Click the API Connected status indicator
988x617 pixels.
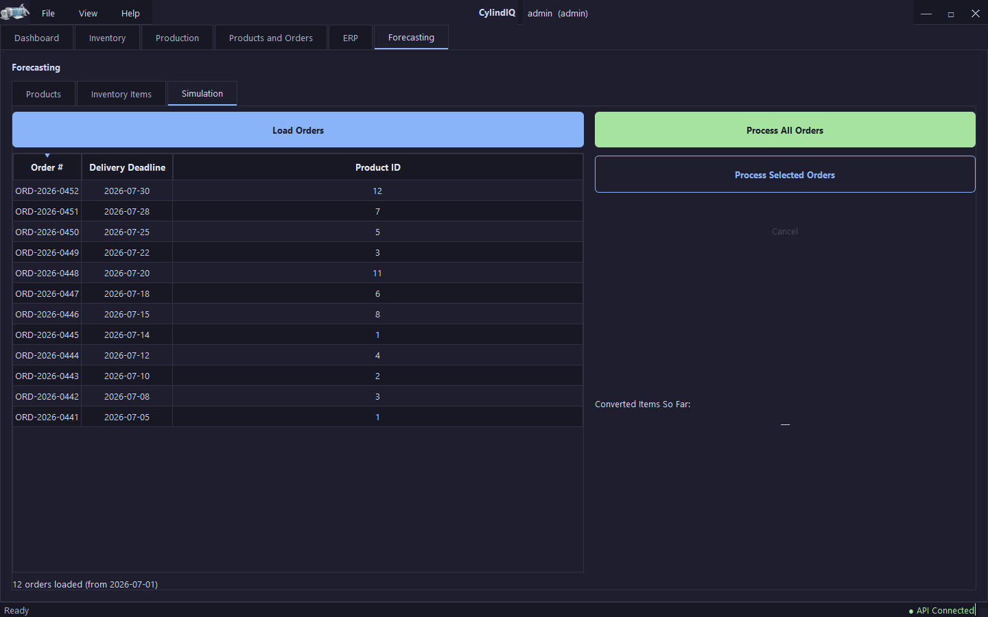pyautogui.click(x=941, y=610)
